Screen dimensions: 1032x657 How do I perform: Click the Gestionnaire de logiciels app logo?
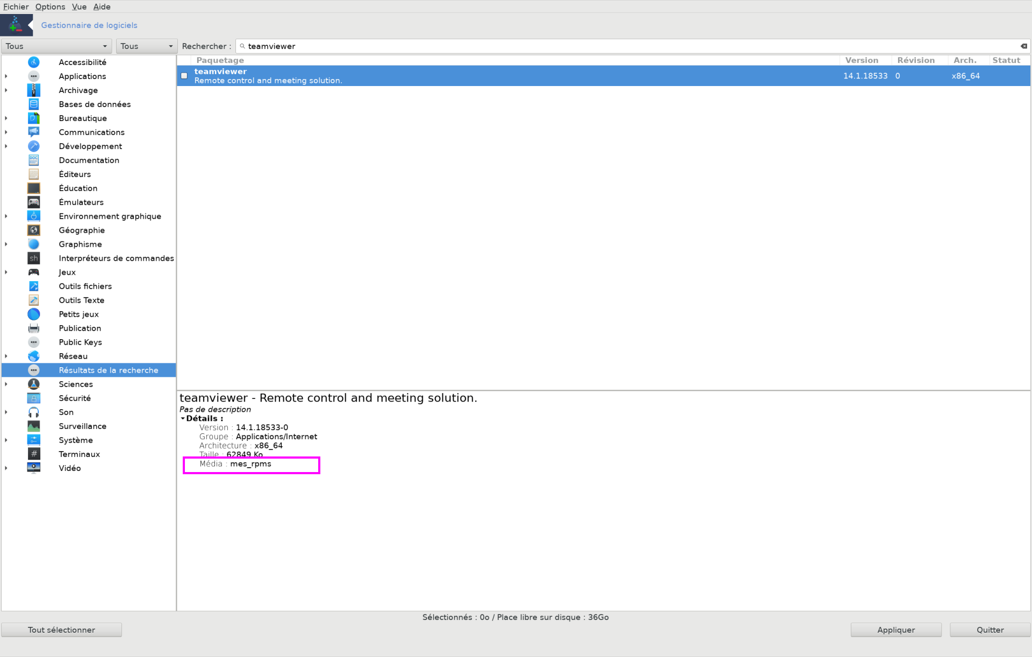(16, 25)
